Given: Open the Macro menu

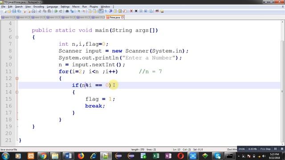Looking at the screenshot, I should point(76,7).
